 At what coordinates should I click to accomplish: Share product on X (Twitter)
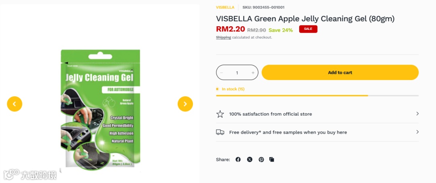click(250, 159)
